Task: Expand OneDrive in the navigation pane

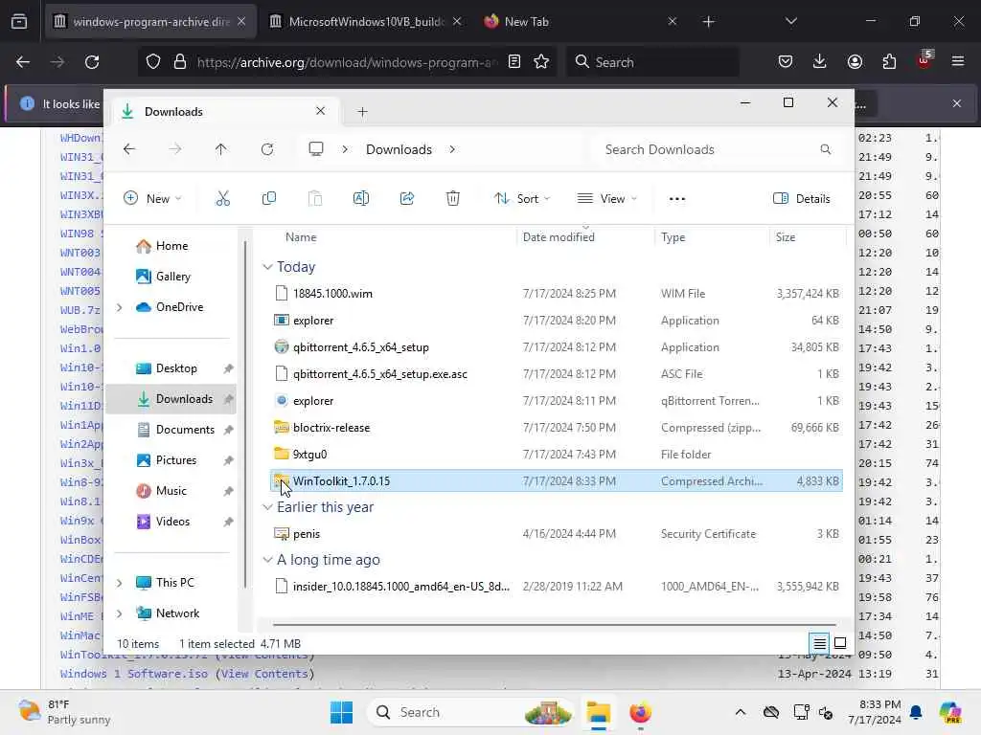Action: [x=120, y=307]
